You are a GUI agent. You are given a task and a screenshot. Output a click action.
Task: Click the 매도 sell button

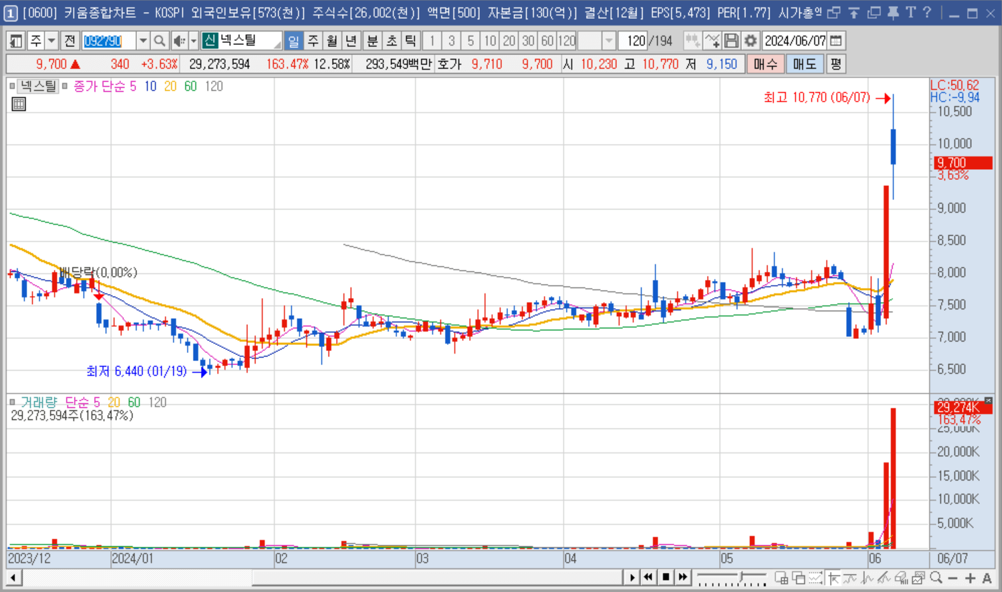[804, 64]
